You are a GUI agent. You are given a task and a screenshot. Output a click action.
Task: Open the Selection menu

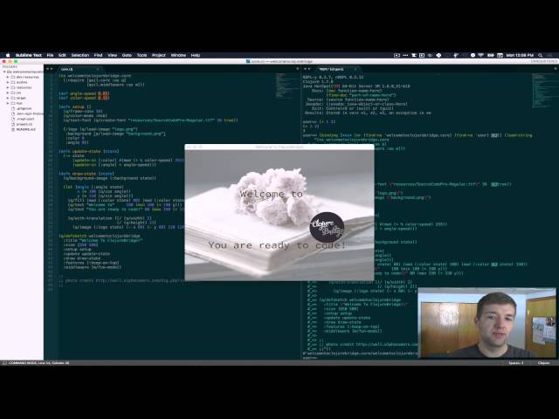click(x=80, y=55)
